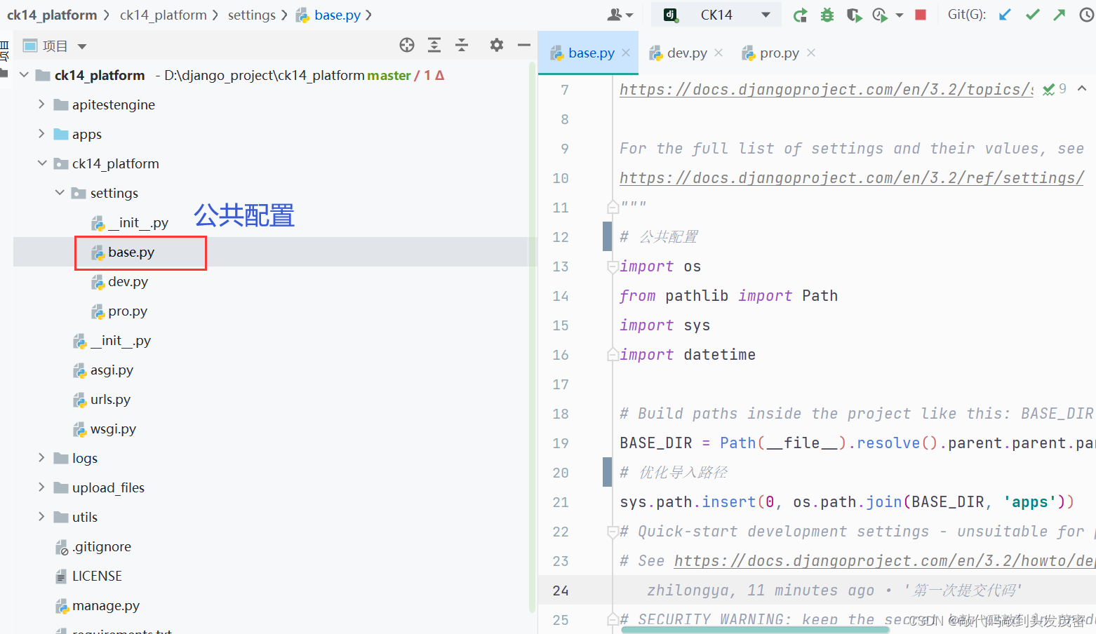The width and height of the screenshot is (1096, 634).
Task: Open Django topics docs link on line 7
Action: [x=827, y=90]
